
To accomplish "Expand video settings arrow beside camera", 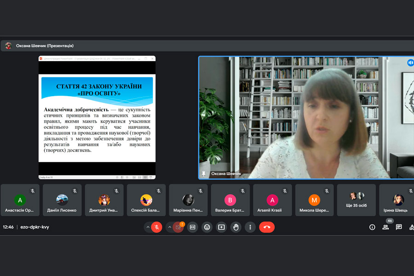I will click(169, 227).
